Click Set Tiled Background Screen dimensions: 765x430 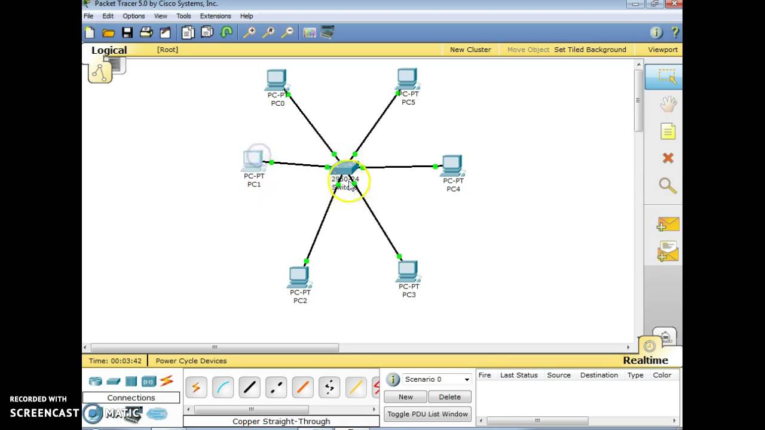(x=590, y=50)
